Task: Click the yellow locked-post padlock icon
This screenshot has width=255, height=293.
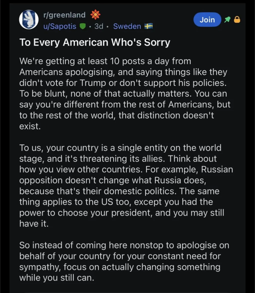Action: [x=237, y=19]
